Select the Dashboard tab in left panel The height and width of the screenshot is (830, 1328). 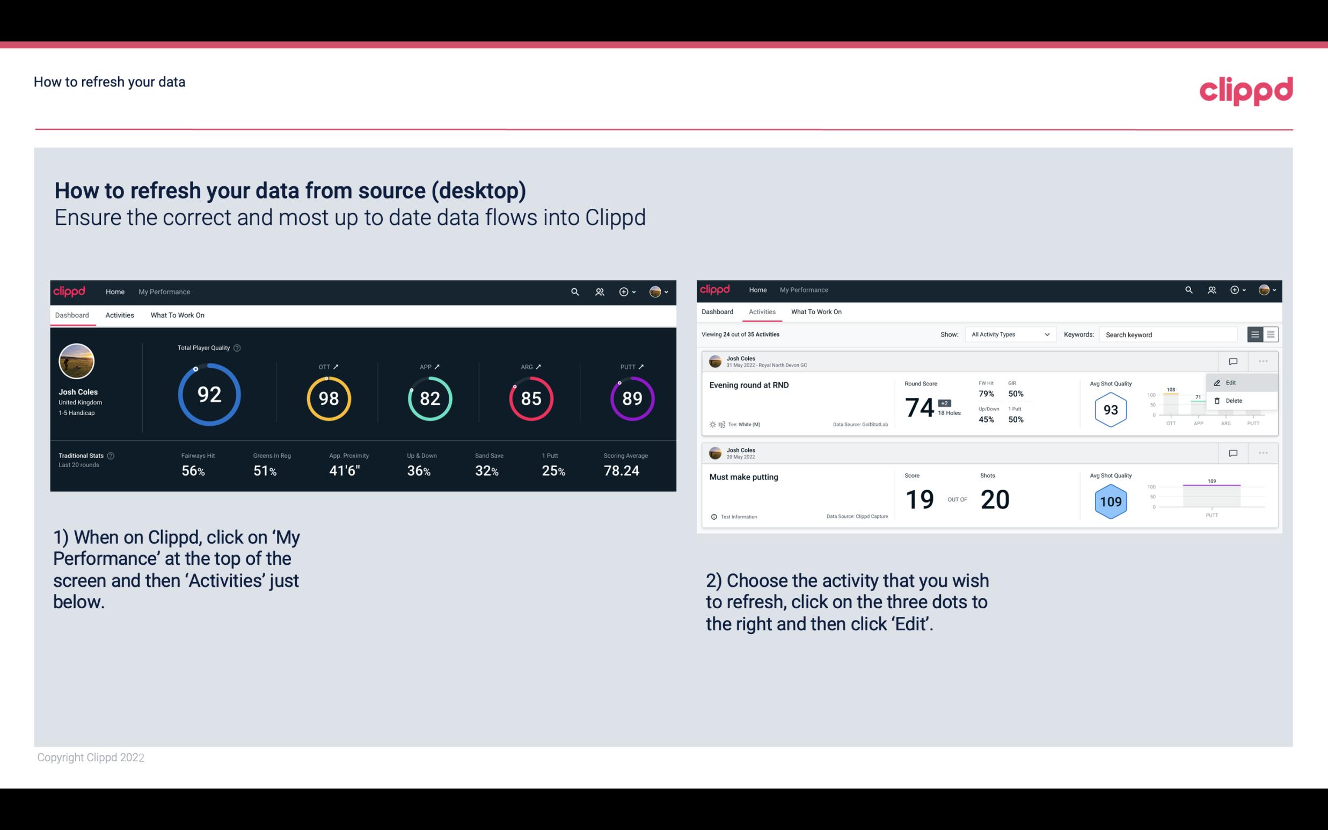[72, 315]
